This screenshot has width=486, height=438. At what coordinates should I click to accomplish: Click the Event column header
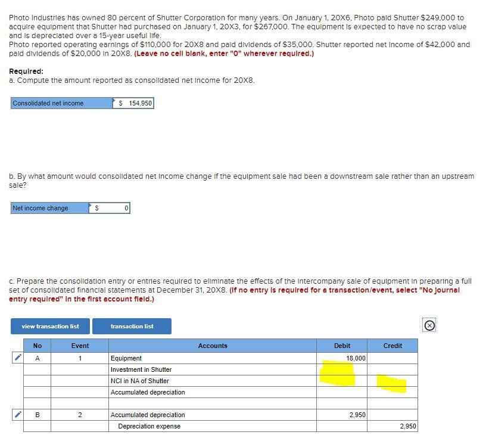[x=80, y=346]
